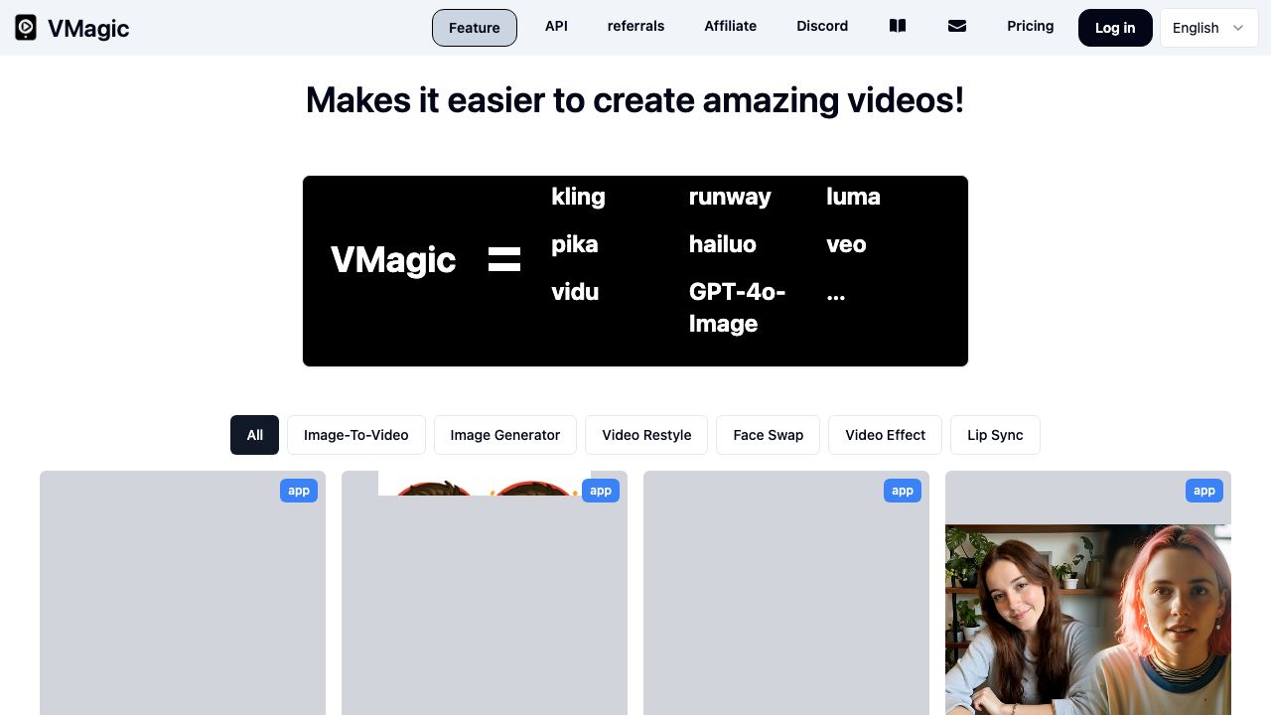Click the 'luma' text in banner

pyautogui.click(x=853, y=197)
